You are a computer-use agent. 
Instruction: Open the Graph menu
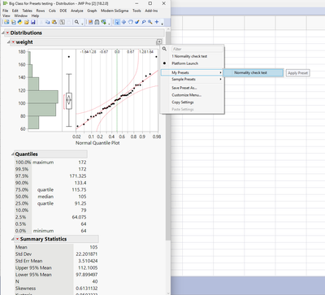tap(92, 11)
